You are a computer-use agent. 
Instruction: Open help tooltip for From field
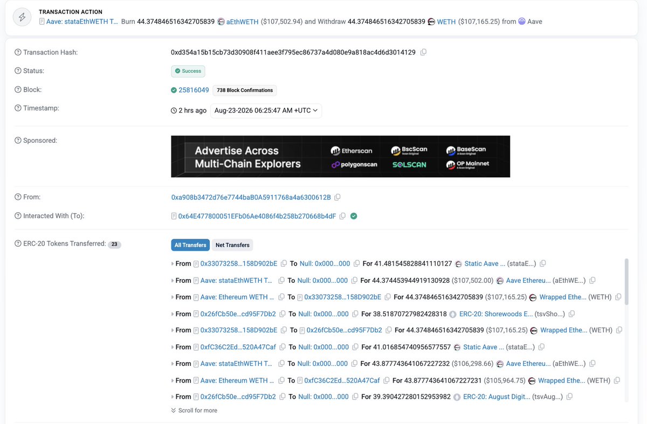coord(18,197)
